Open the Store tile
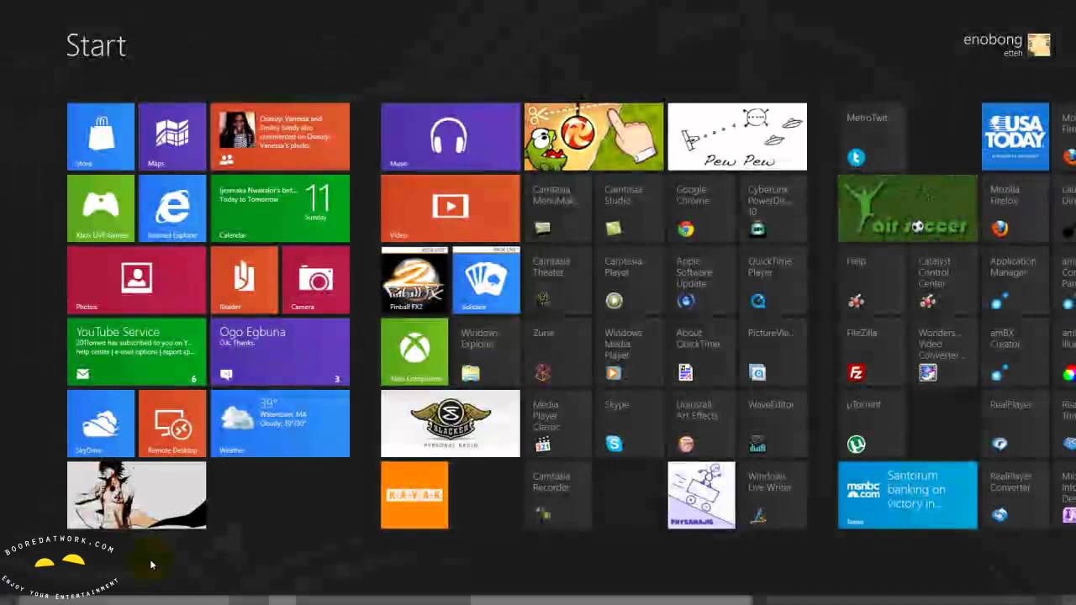This screenshot has width=1076, height=605. tap(101, 137)
